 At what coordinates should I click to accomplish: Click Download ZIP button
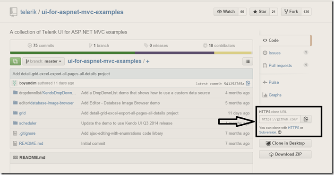click(x=285, y=154)
